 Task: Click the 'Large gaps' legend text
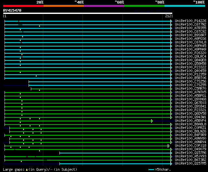pyautogui.click(x=14, y=169)
